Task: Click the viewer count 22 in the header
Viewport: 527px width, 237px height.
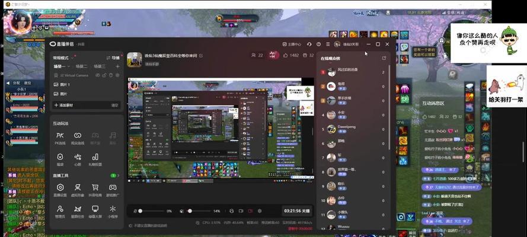Action: point(257,55)
